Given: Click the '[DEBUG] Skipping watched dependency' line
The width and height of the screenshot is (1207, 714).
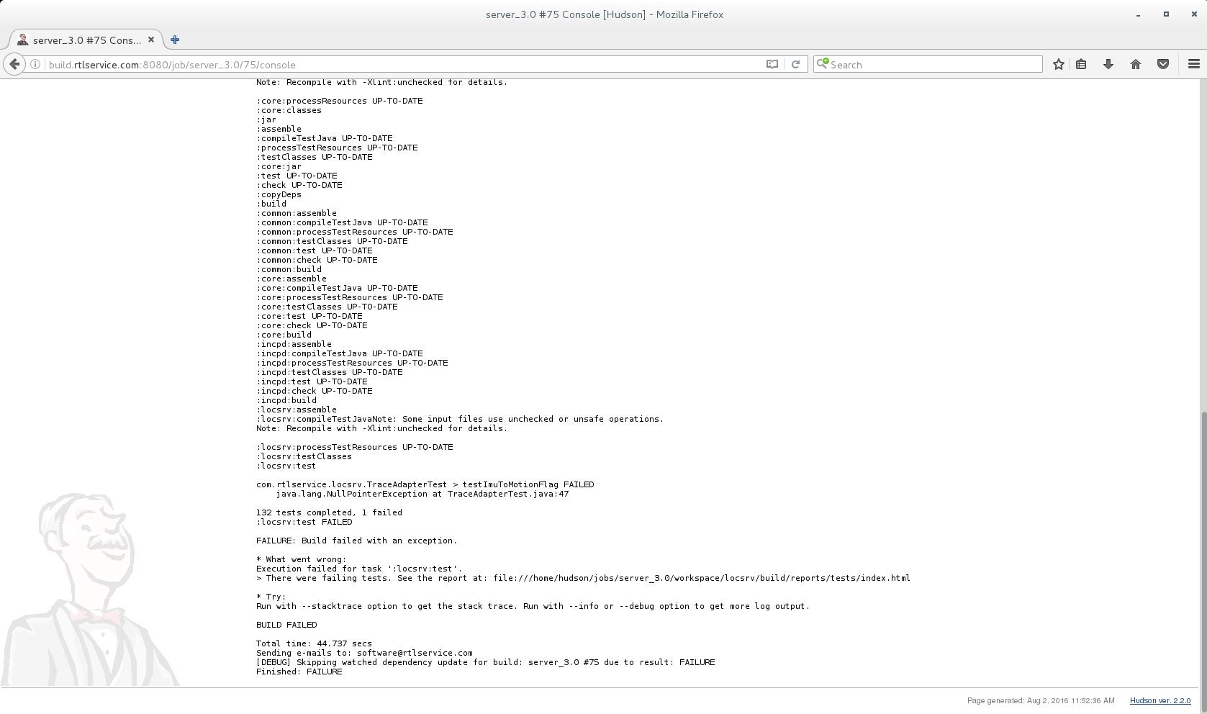Looking at the screenshot, I should click(486, 662).
